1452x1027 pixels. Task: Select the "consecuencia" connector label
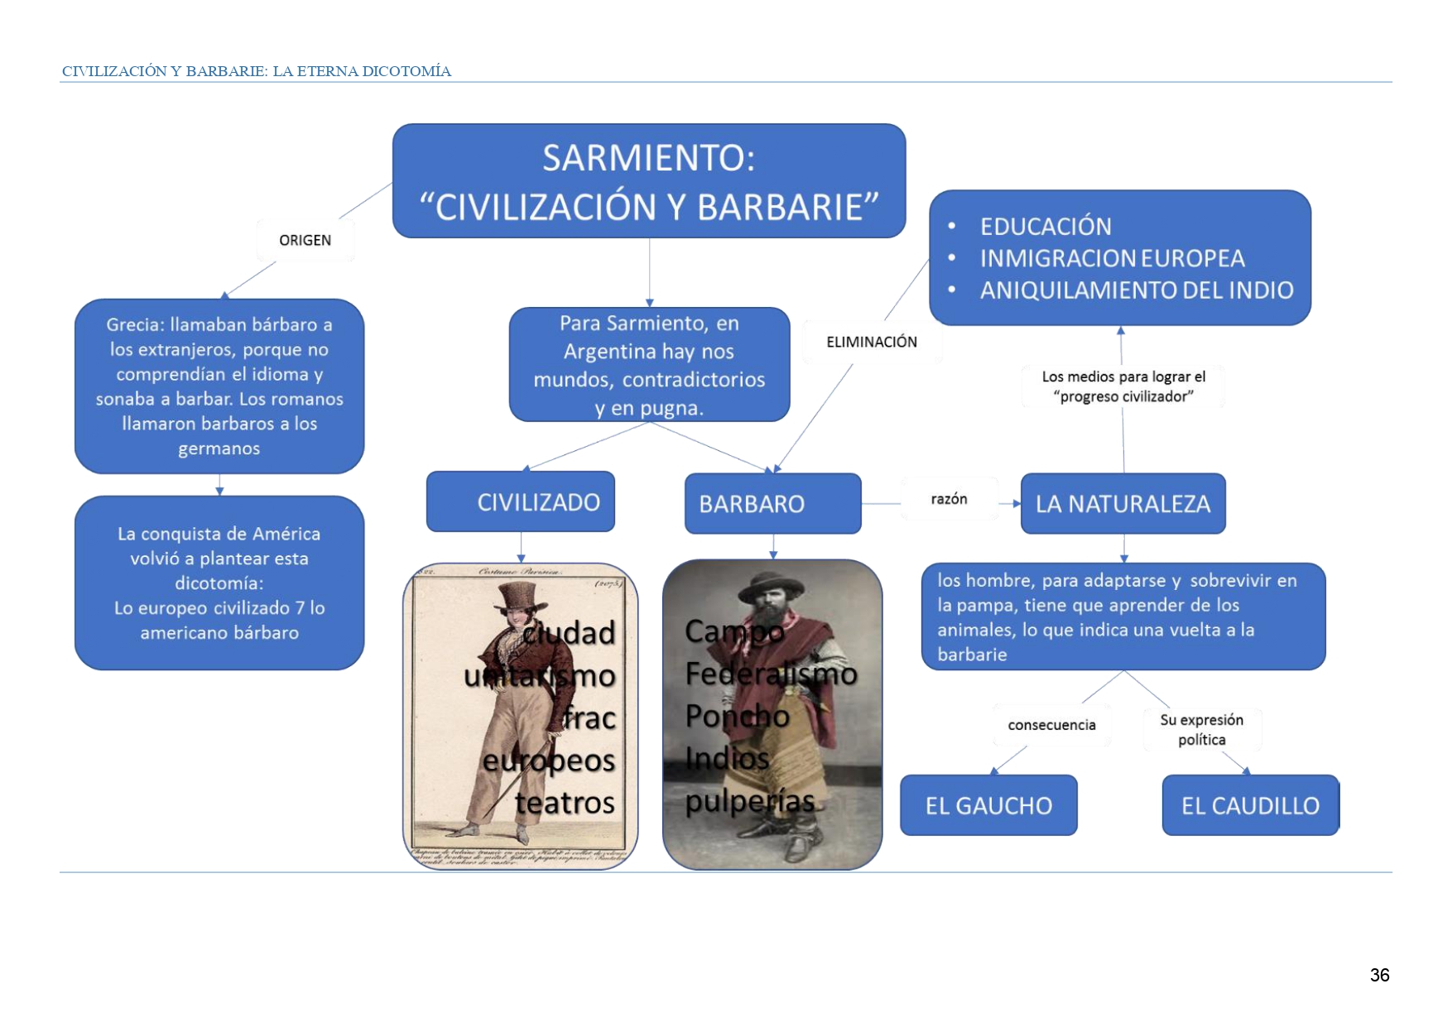click(x=1051, y=725)
